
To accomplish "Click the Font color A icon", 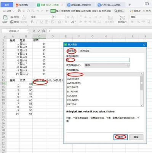I will click(x=66, y=22).
